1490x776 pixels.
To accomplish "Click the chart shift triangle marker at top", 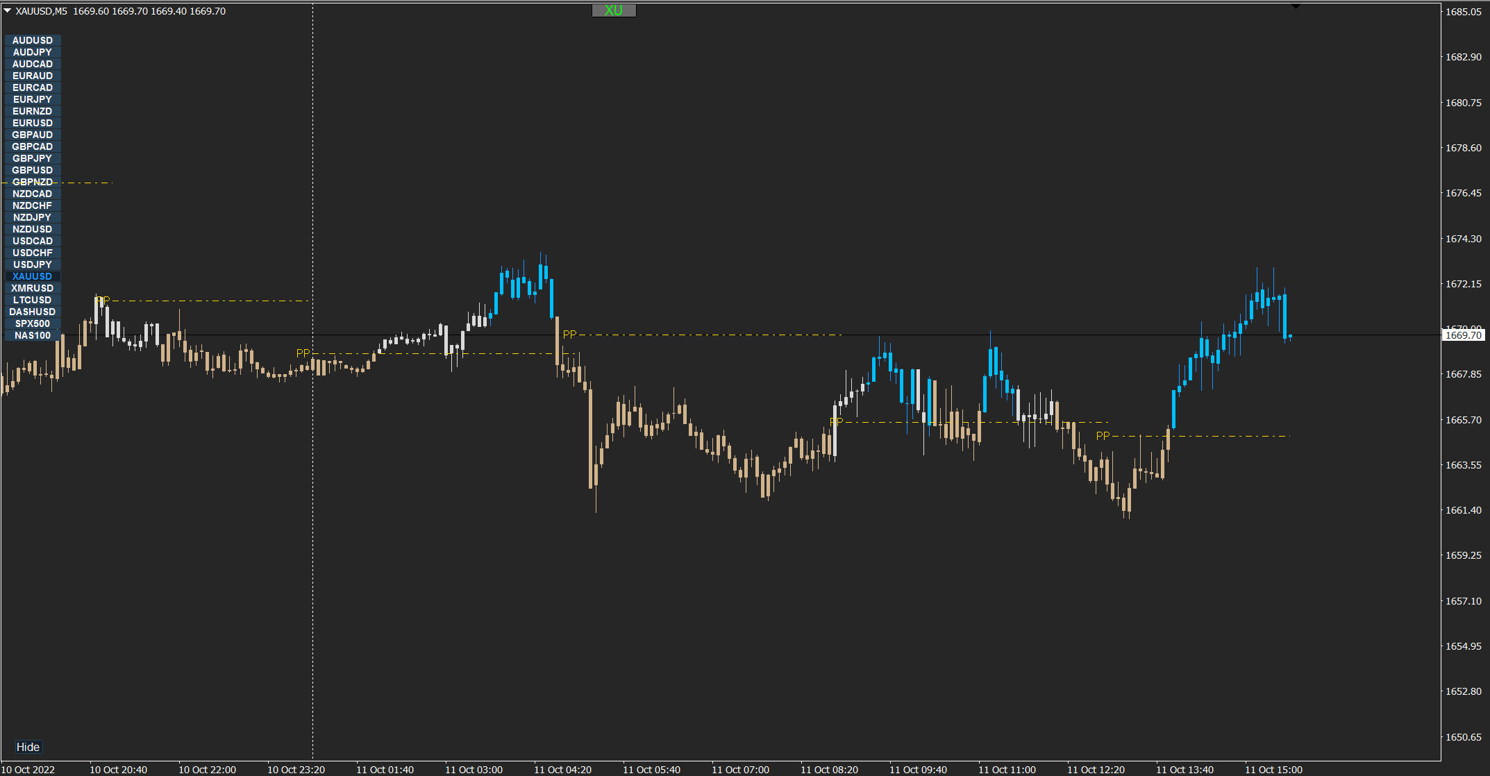I will tap(1296, 6).
